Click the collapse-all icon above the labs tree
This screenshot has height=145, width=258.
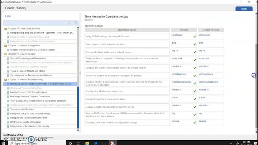tap(75, 23)
